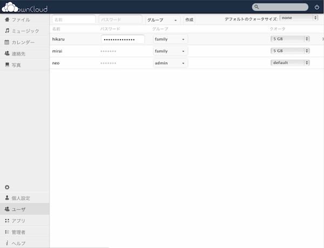Image resolution: width=324 pixels, height=248 pixels.
Task: Open ファイル in the sidebar
Action: point(25,19)
